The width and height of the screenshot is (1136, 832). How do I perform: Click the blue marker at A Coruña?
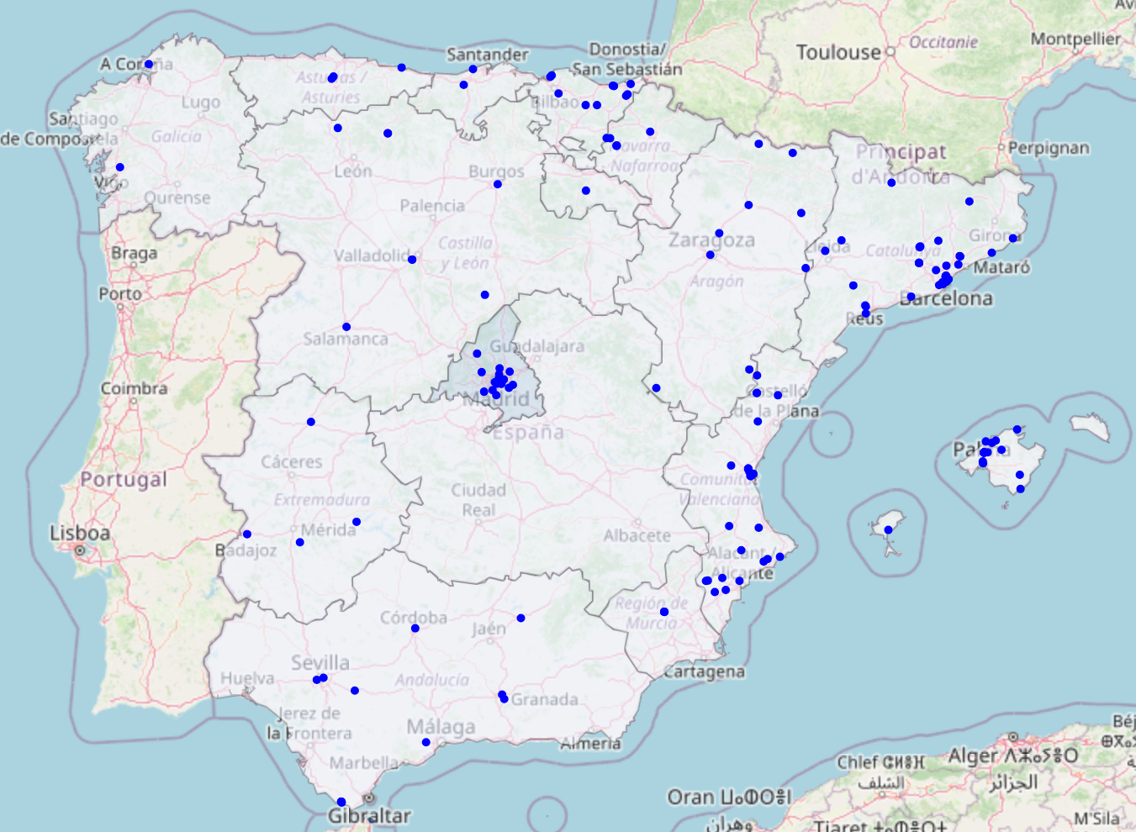tap(149, 64)
